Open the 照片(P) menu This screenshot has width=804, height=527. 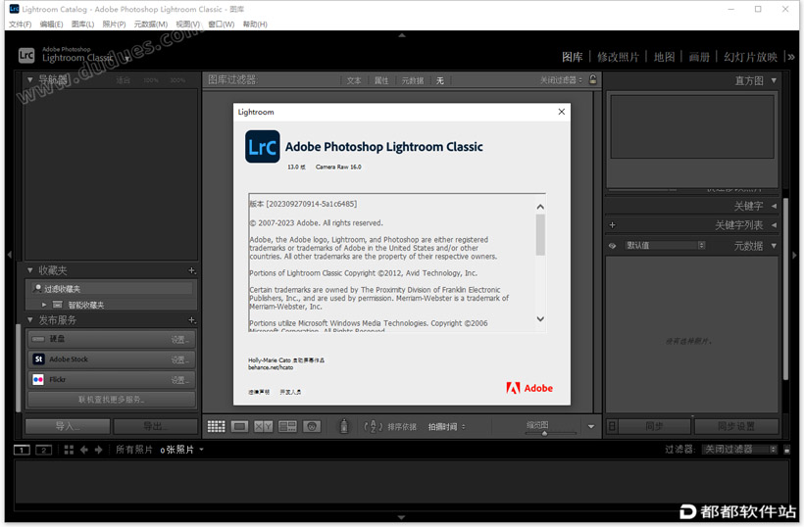(114, 24)
